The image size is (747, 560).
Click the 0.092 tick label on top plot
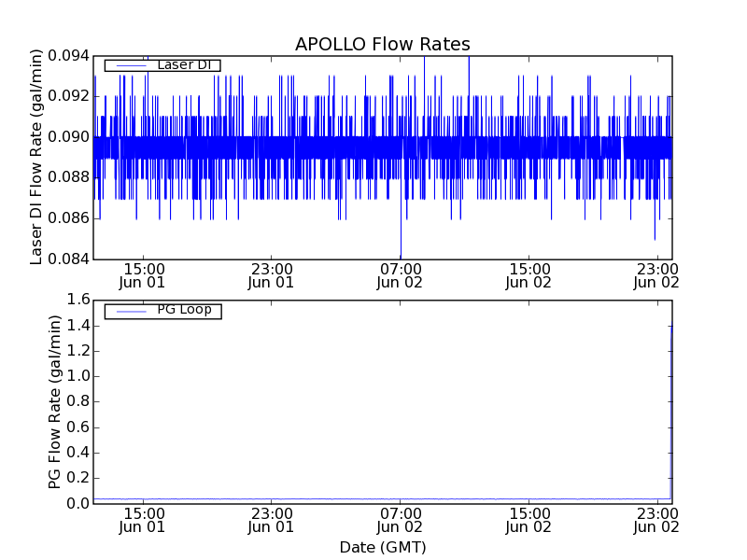[68, 96]
